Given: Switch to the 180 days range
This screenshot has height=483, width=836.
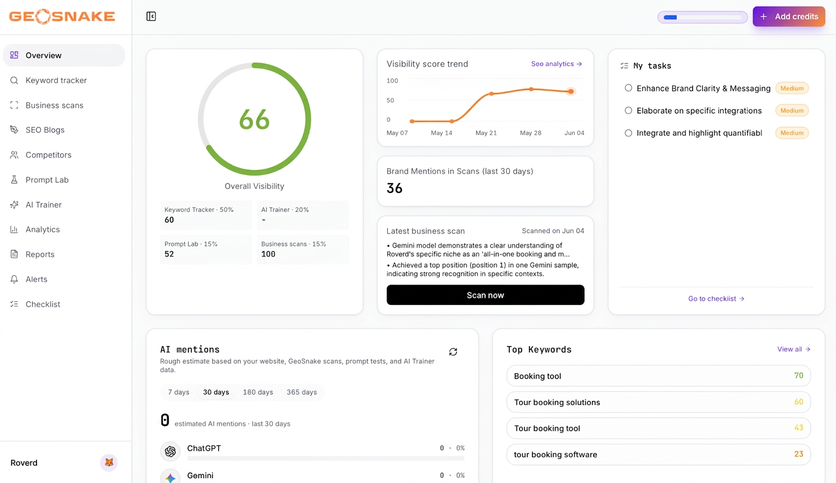Looking at the screenshot, I should tap(258, 392).
